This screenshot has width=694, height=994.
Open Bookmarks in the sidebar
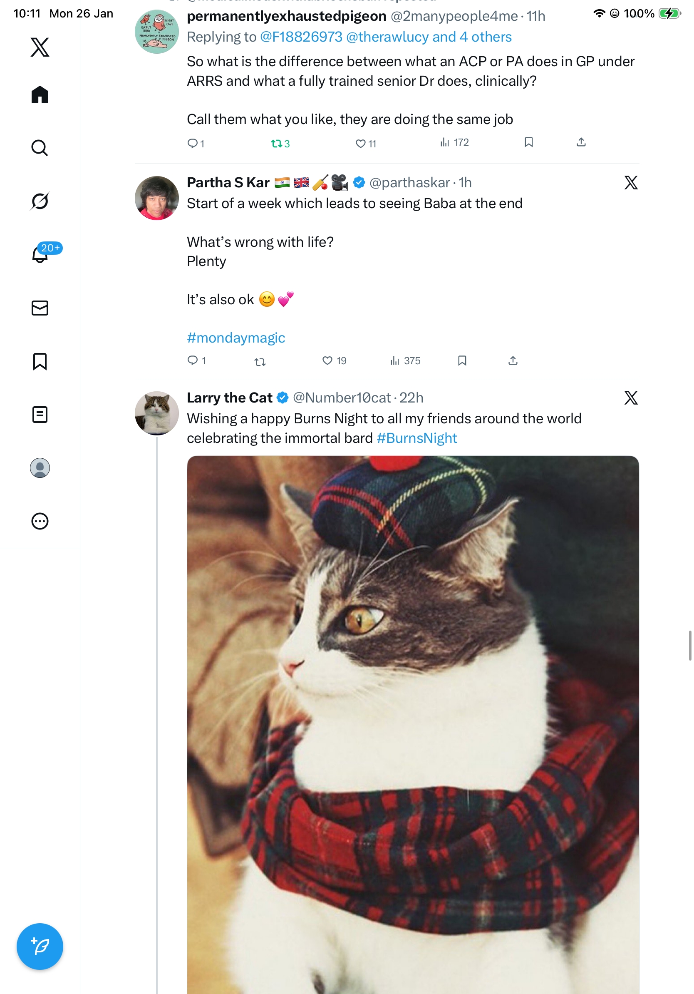(40, 361)
